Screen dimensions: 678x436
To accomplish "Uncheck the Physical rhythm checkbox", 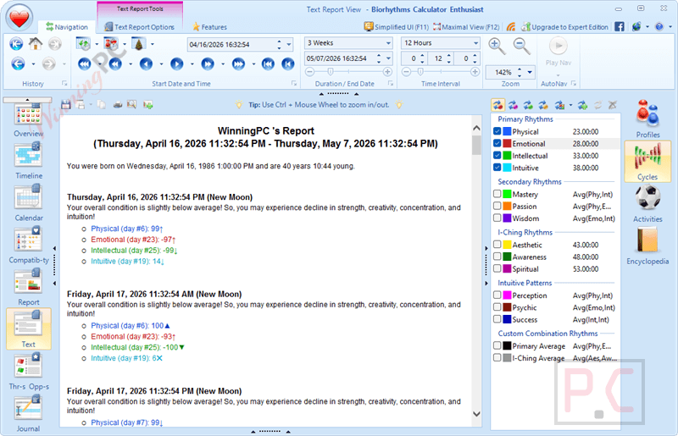I will [x=497, y=131].
